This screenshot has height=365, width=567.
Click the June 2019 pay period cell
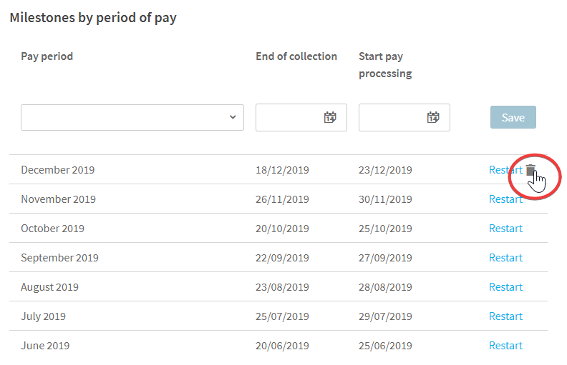coord(45,346)
